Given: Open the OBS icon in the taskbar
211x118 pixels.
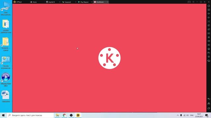Looking at the screenshot, I should point(71,115).
